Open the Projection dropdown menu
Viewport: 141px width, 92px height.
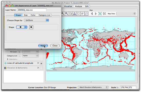pos(93,87)
